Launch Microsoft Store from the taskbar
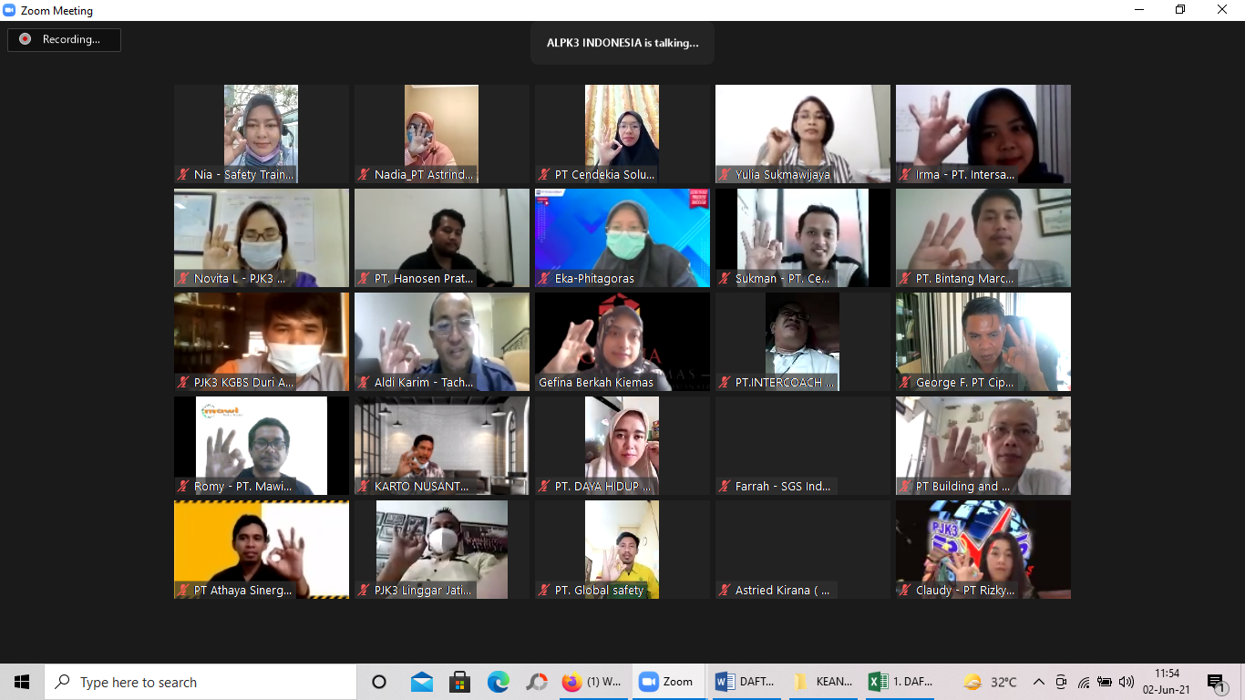 (x=459, y=682)
